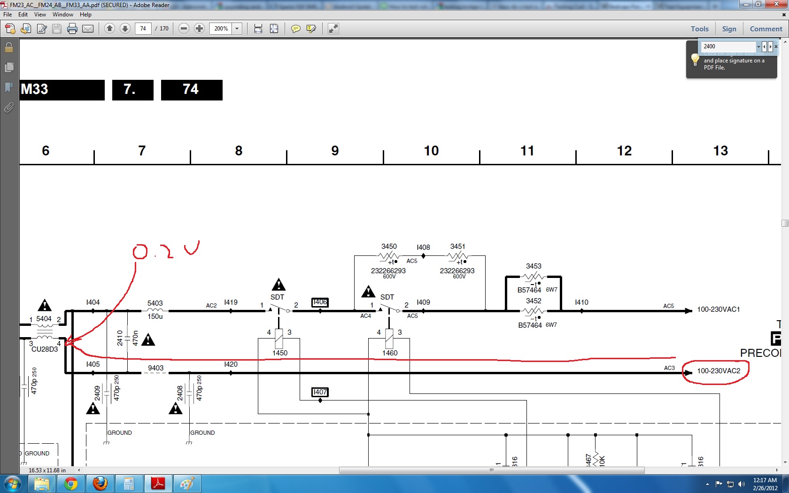
Task: Zoom in with the plus button
Action: 199,29
